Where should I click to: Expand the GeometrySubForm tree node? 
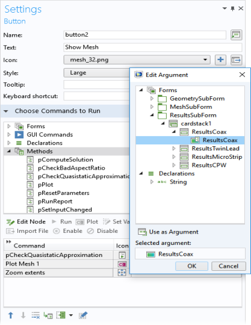click(152, 99)
